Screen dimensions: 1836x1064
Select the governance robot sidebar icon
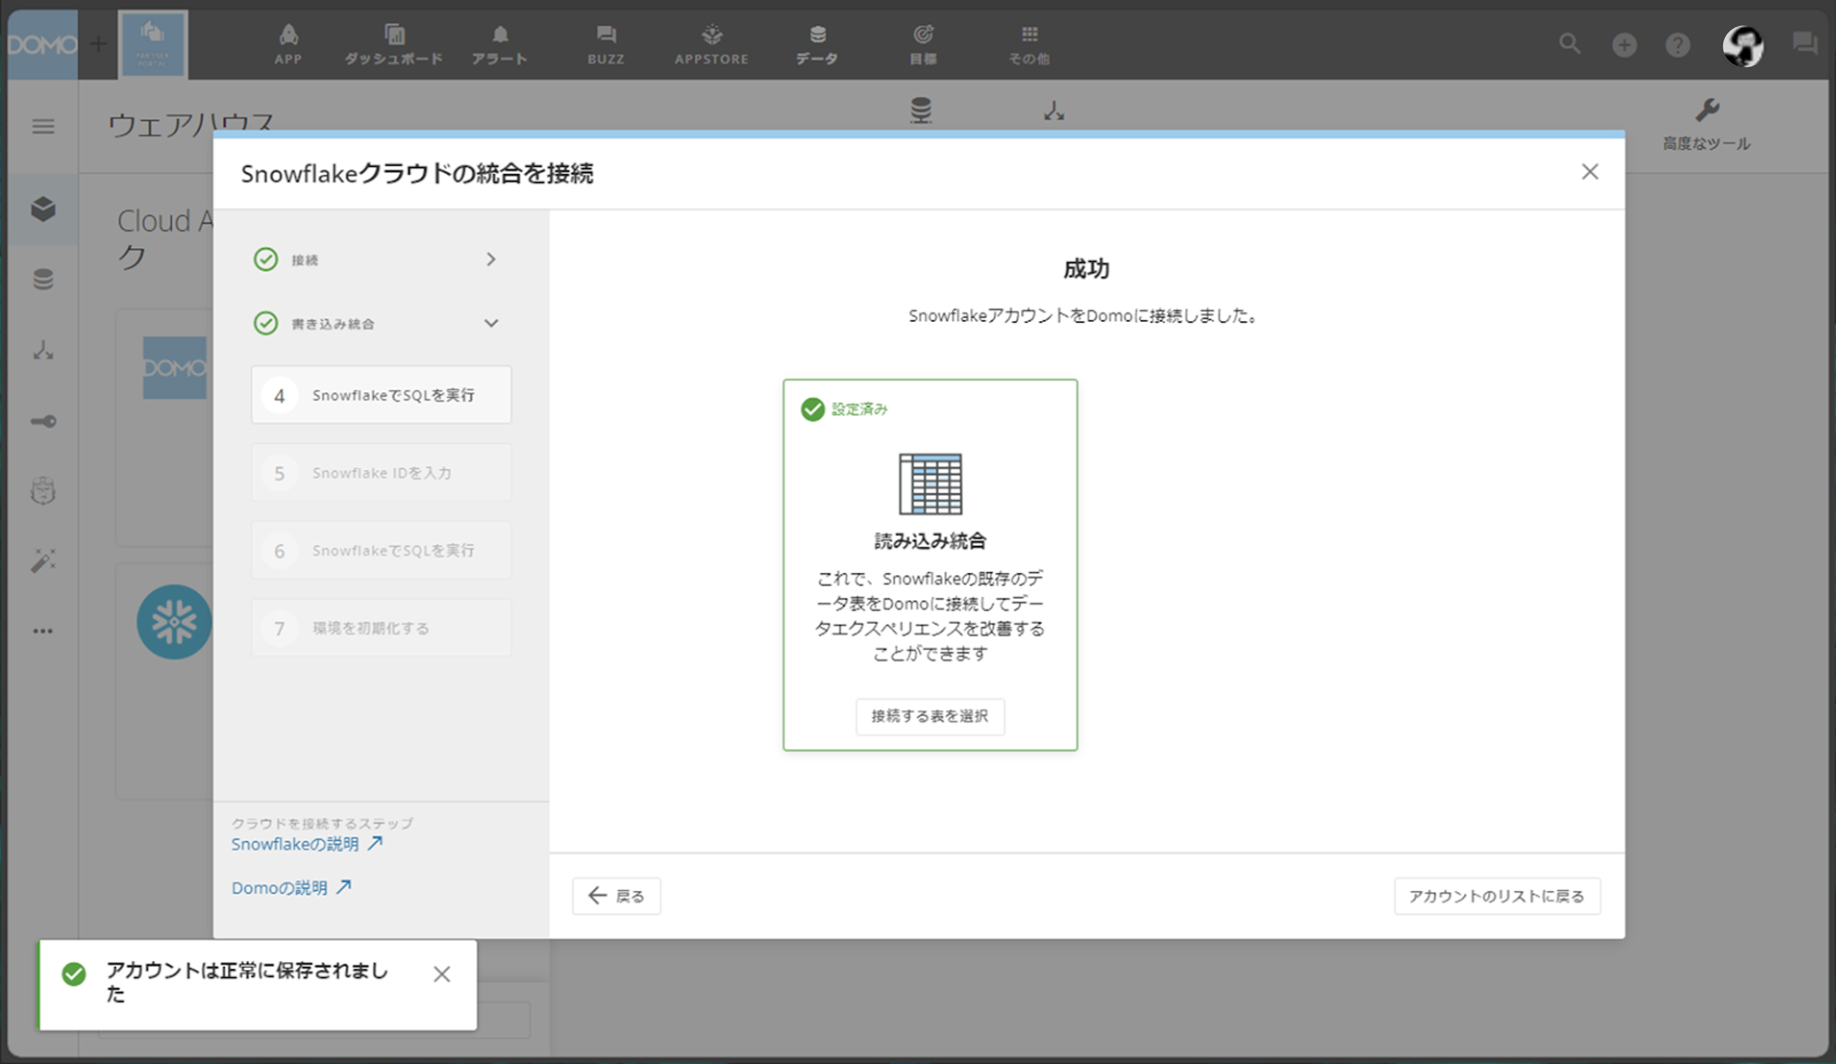[x=43, y=491]
